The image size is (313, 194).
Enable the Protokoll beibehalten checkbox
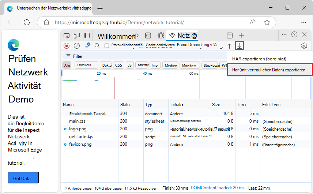[107, 46]
